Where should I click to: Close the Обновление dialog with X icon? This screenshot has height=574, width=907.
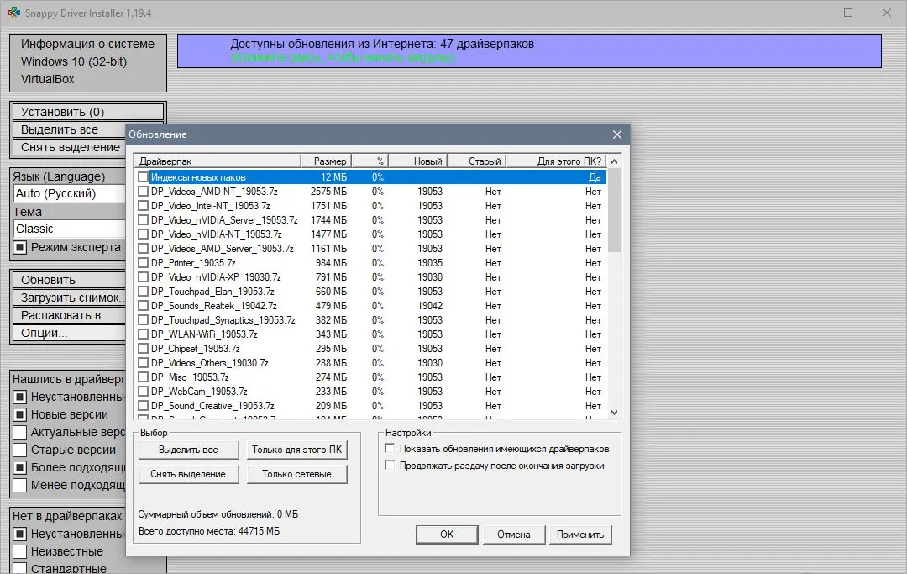click(x=616, y=134)
